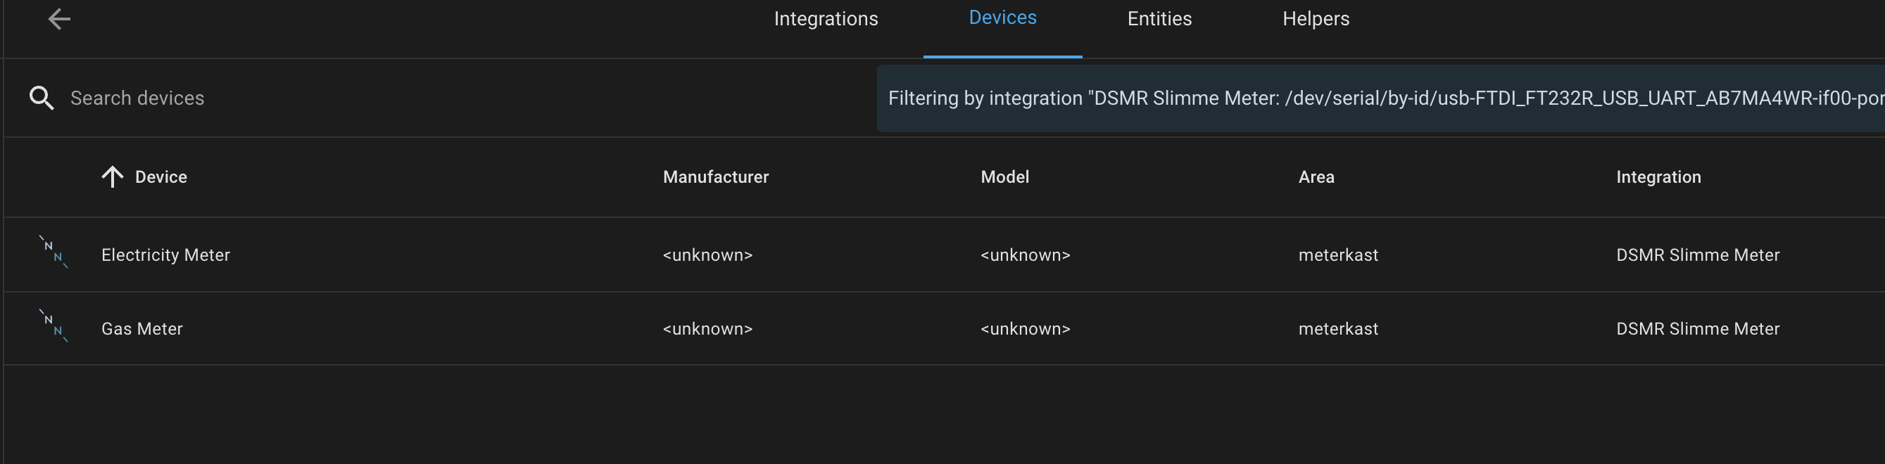Sort by Device column header
This screenshot has width=1885, height=464.
coord(161,177)
